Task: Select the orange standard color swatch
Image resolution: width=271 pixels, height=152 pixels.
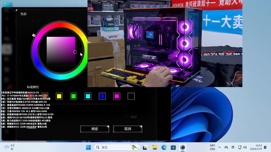Action: pos(45,96)
